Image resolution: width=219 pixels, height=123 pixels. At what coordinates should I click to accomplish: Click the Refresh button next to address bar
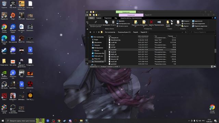(186, 32)
